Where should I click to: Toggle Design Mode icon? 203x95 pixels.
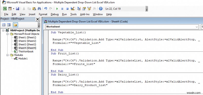(73, 9)
